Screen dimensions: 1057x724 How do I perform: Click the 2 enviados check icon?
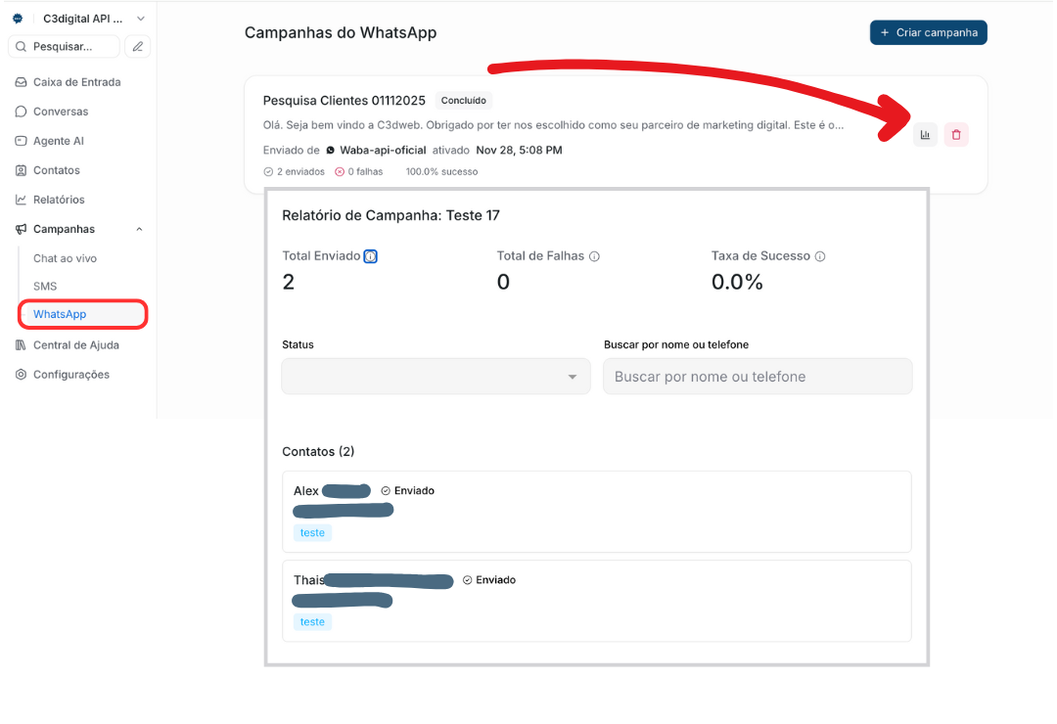(268, 172)
